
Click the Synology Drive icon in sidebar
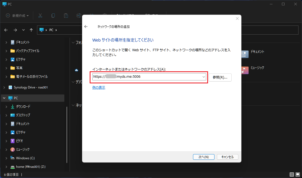coord(10,87)
